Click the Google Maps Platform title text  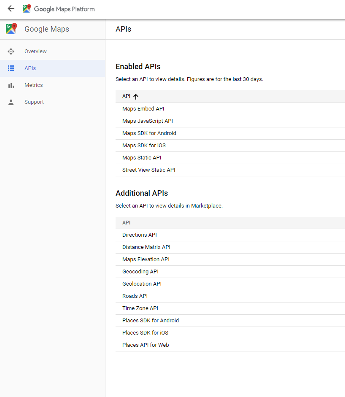pyautogui.click(x=64, y=9)
